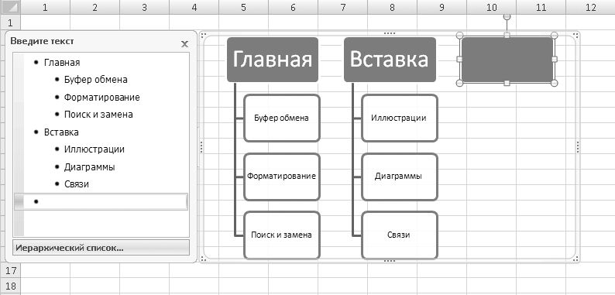The width and height of the screenshot is (615, 295).
Task: Click the Форматирование bullet in text pane
Action: pyautogui.click(x=102, y=98)
